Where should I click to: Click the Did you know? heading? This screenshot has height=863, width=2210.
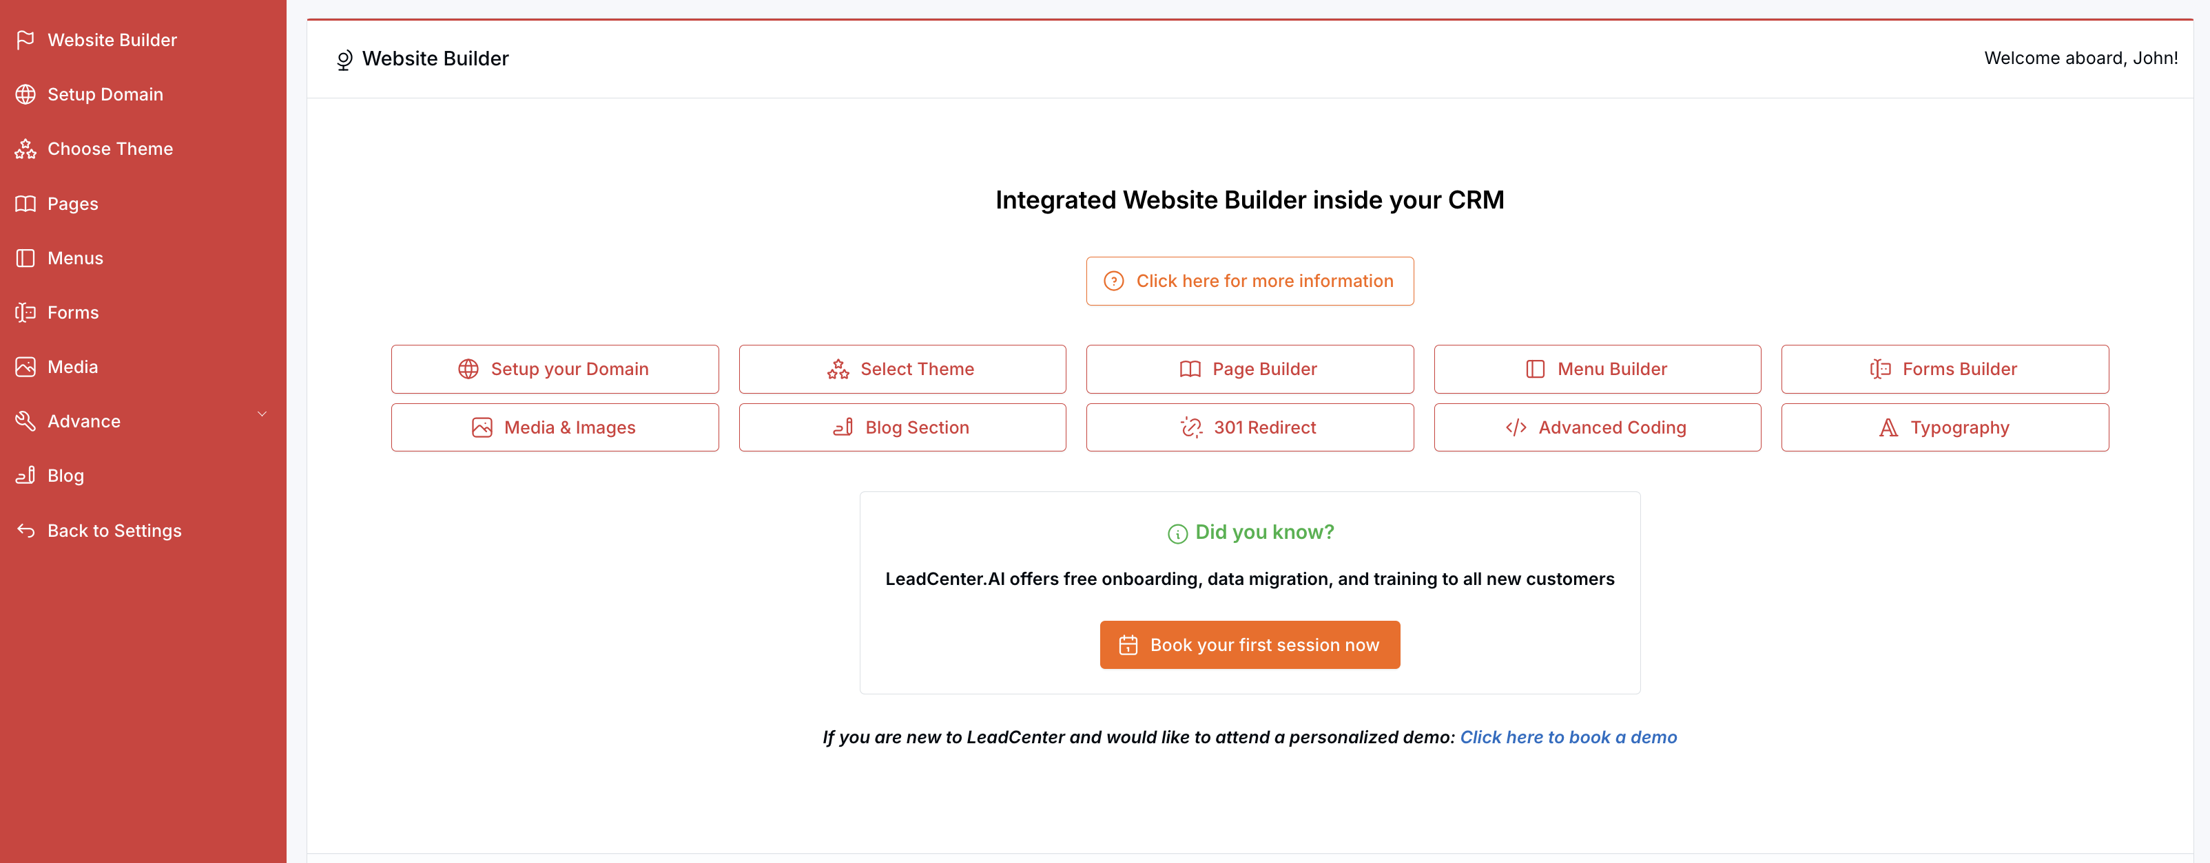(x=1265, y=532)
